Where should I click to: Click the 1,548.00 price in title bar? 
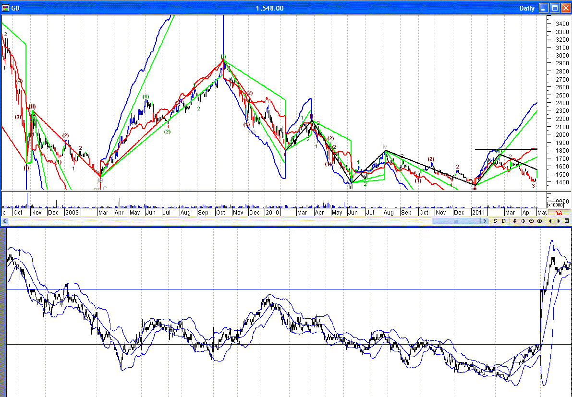tap(269, 8)
